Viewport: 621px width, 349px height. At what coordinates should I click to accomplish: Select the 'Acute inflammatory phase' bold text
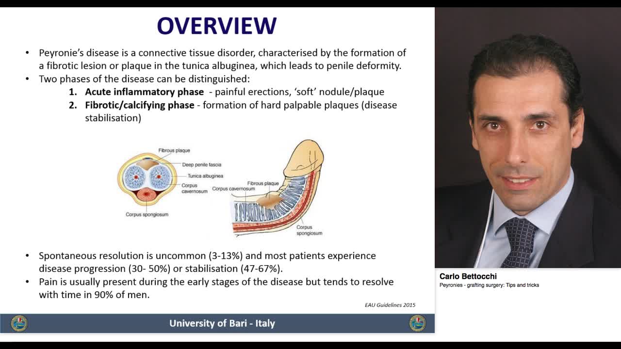tap(144, 92)
